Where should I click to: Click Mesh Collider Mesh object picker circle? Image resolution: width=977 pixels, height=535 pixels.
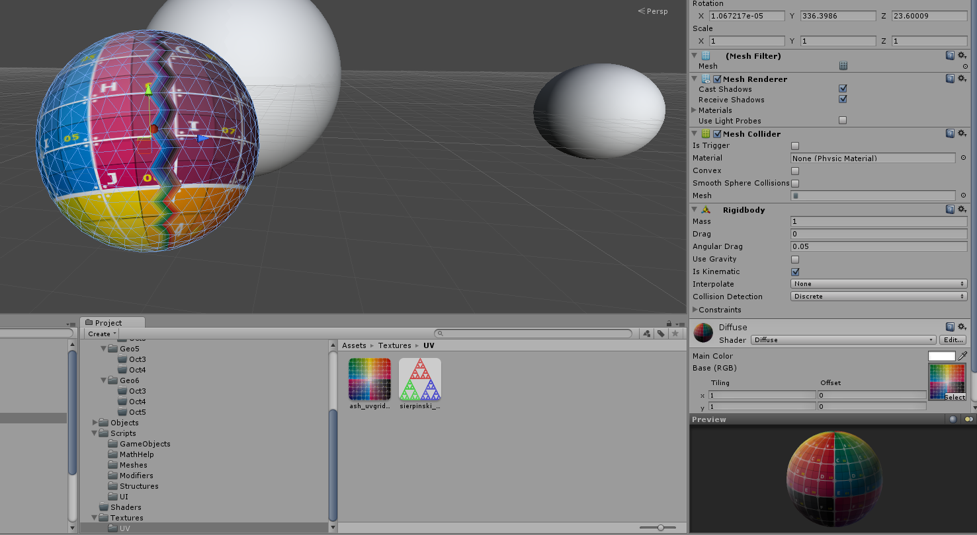pos(963,196)
